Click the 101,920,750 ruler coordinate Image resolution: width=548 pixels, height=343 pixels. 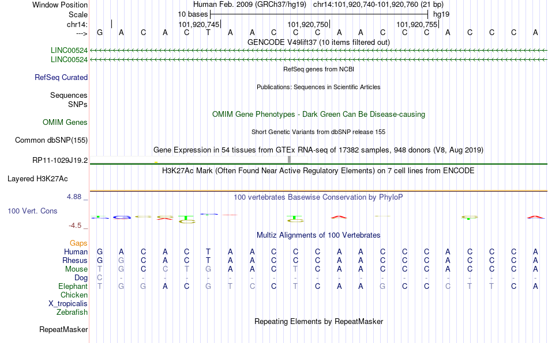pyautogui.click(x=308, y=24)
